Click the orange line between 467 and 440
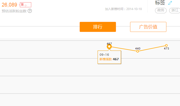 (x=124, y=49)
